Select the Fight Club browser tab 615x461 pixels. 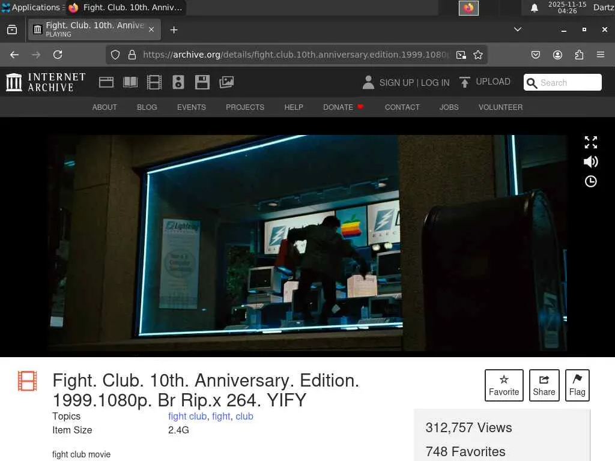[x=94, y=29]
